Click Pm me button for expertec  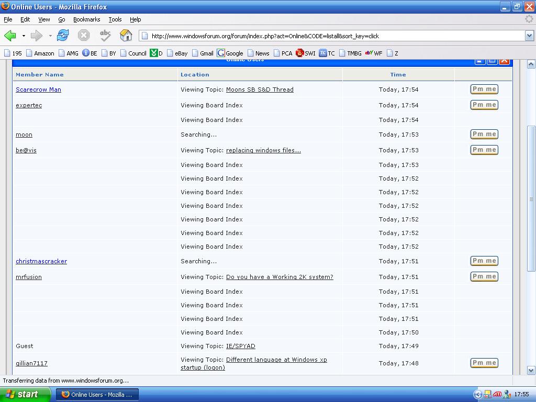484,105
